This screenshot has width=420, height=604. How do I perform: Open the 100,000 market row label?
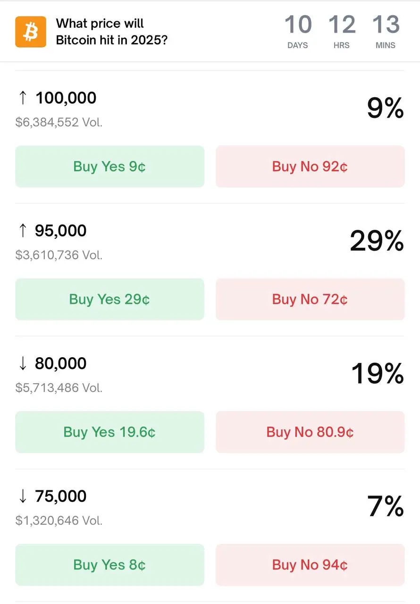[66, 98]
